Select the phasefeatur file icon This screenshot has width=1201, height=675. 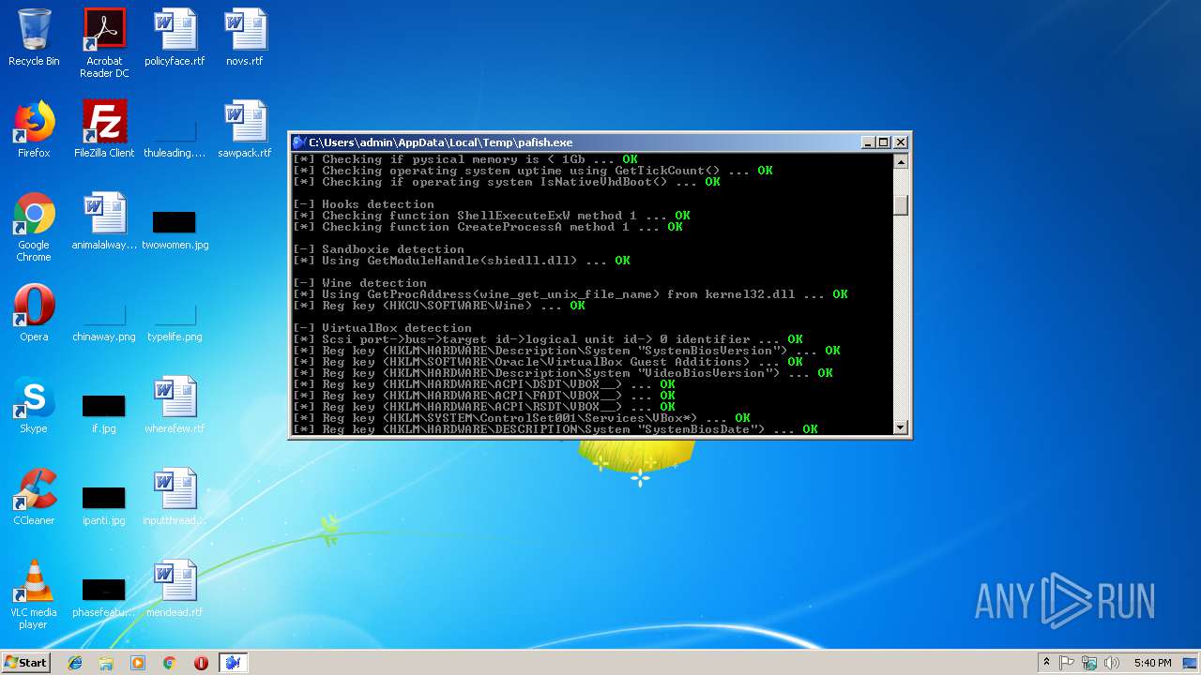104,589
